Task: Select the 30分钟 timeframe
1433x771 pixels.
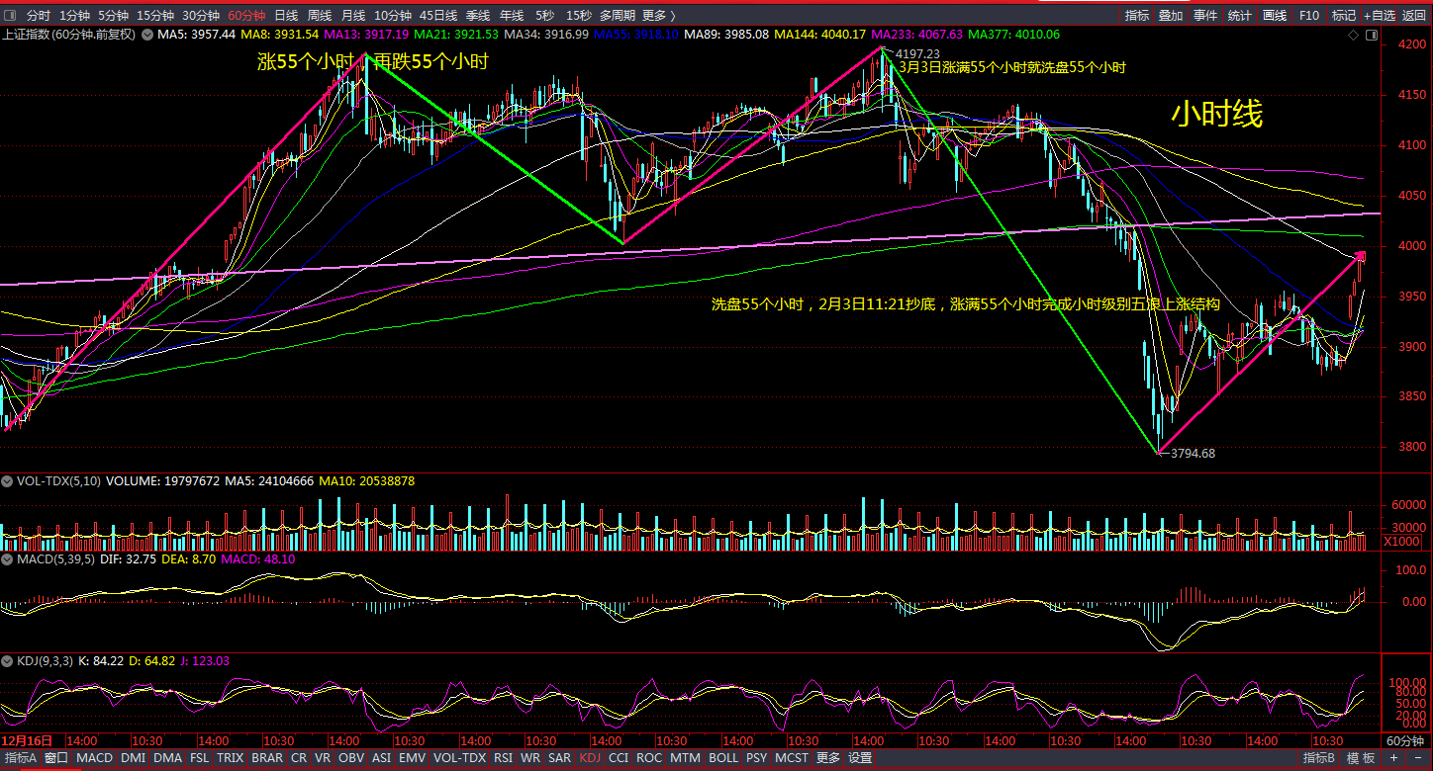Action: [201, 16]
